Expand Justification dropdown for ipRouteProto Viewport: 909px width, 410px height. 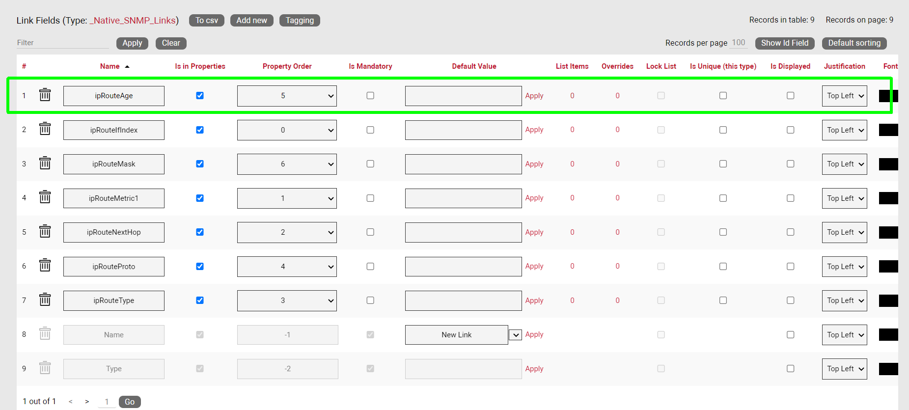pos(844,267)
